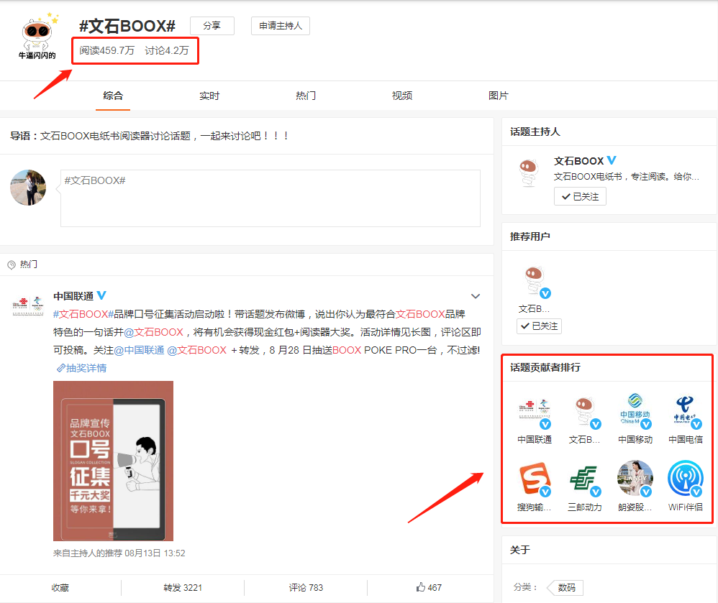Click the timestamp 08月13日 13:52
718x603 pixels.
tap(155, 553)
